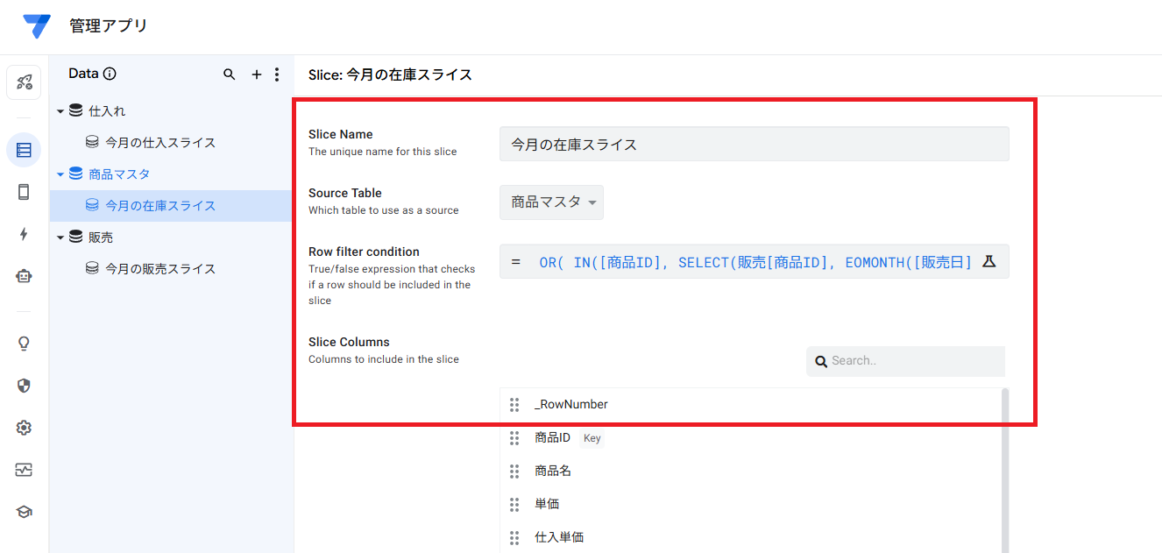This screenshot has width=1162, height=553.
Task: Open the Intelligence lightbulb icon
Action: [24, 344]
